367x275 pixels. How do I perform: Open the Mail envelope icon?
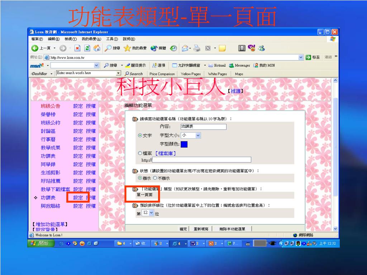pyautogui.click(x=185, y=48)
